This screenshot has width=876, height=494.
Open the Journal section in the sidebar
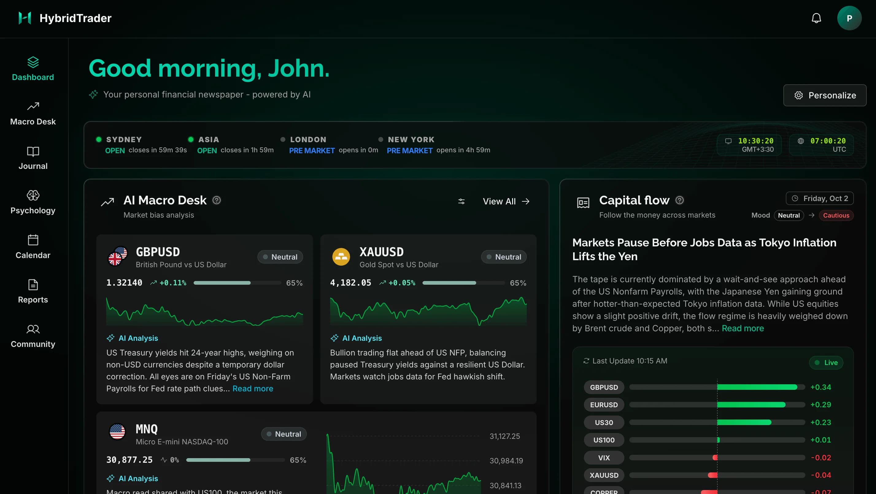coord(33,158)
